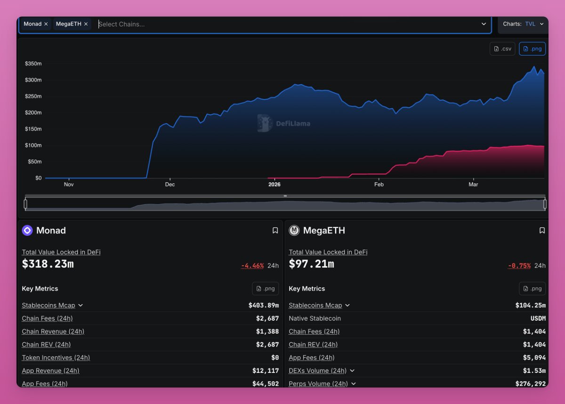The width and height of the screenshot is (565, 404).
Task: Remove the Monad chain tag
Action: 46,24
